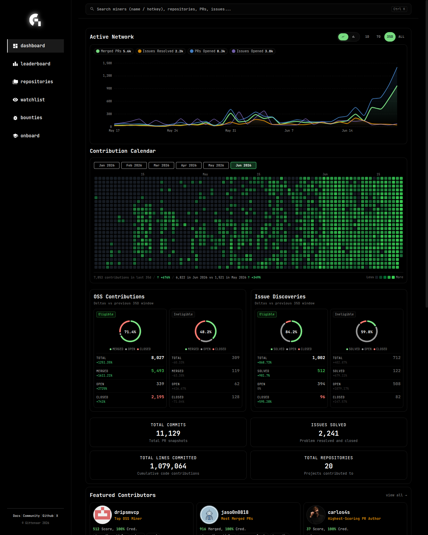Open the X link in the footer
Image resolution: width=428 pixels, height=535 pixels.
pos(57,516)
